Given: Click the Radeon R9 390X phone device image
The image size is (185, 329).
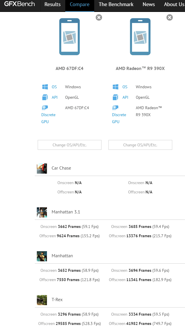Looking at the screenshot, I should click(x=140, y=37).
